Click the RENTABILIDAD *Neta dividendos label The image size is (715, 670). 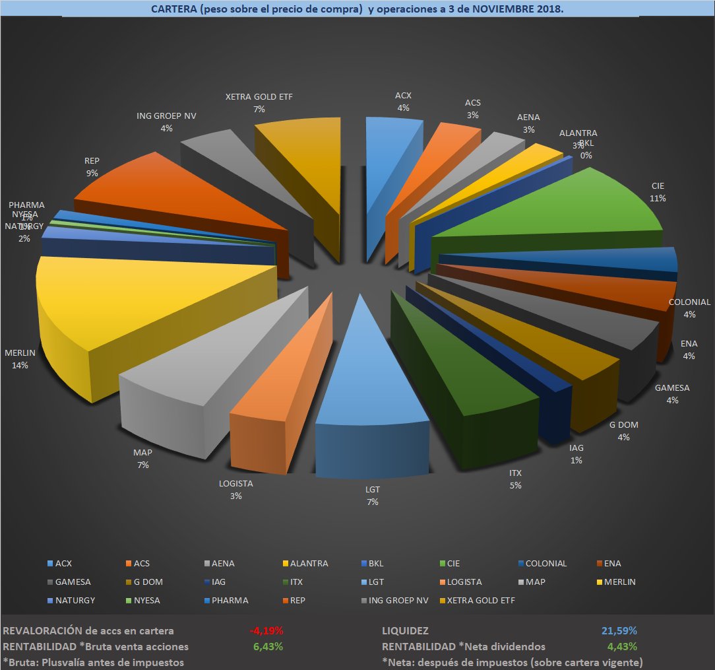(463, 646)
